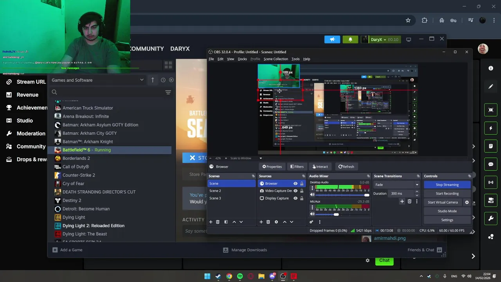Viewport: 501px width, 282px height.
Task: Toggle Studio Mode in OBS Controls
Action: 447,211
